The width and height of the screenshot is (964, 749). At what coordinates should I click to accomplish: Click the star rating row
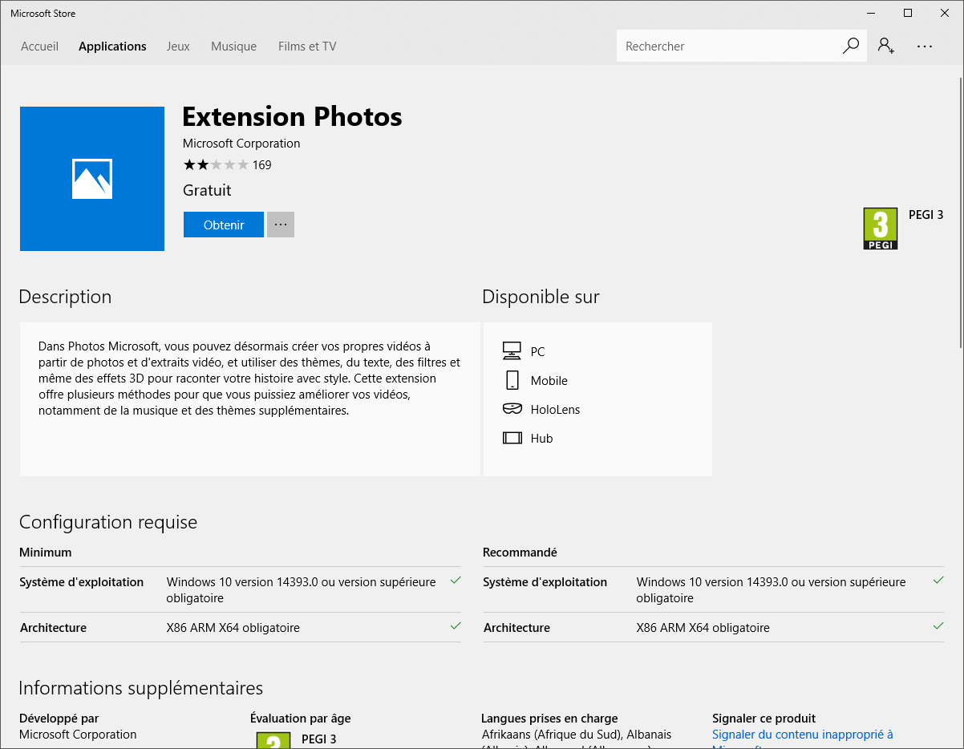pos(216,165)
